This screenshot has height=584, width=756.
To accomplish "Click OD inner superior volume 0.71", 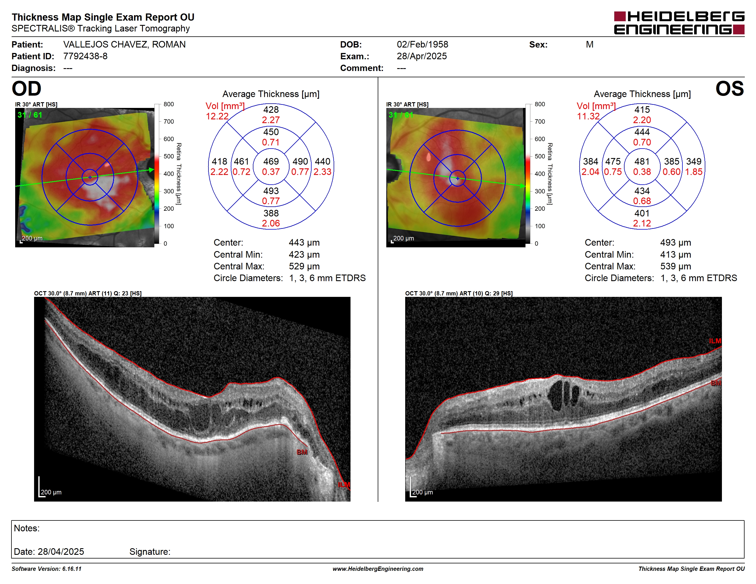I will 271,142.
